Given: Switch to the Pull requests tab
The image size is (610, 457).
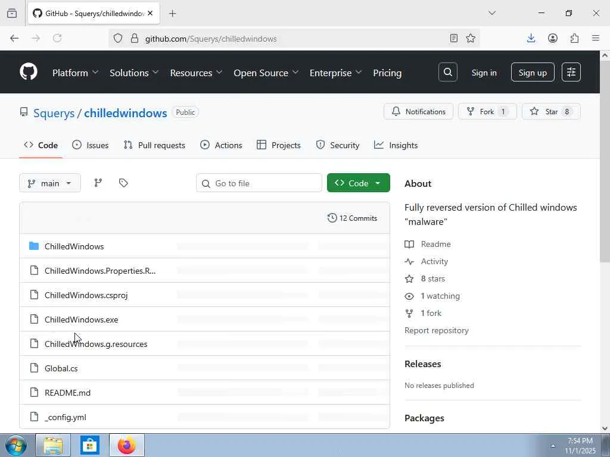Looking at the screenshot, I should point(154,145).
